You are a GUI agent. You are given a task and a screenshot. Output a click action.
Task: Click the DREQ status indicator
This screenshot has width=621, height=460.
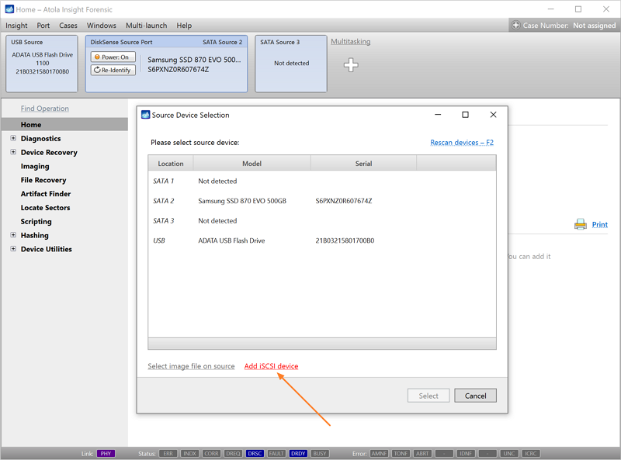(x=233, y=453)
